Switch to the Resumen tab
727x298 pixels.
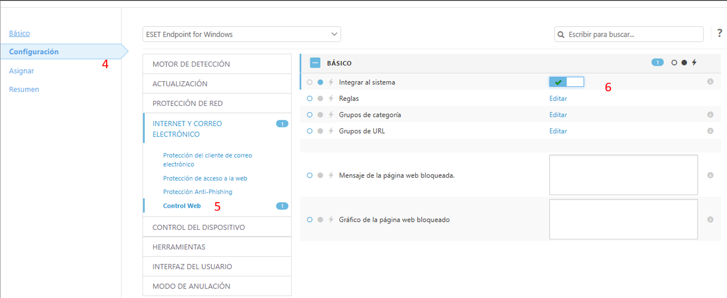pos(24,89)
